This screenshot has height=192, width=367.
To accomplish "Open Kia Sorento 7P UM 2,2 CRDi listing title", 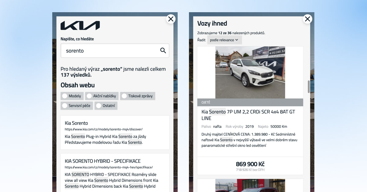I will click(x=248, y=115).
